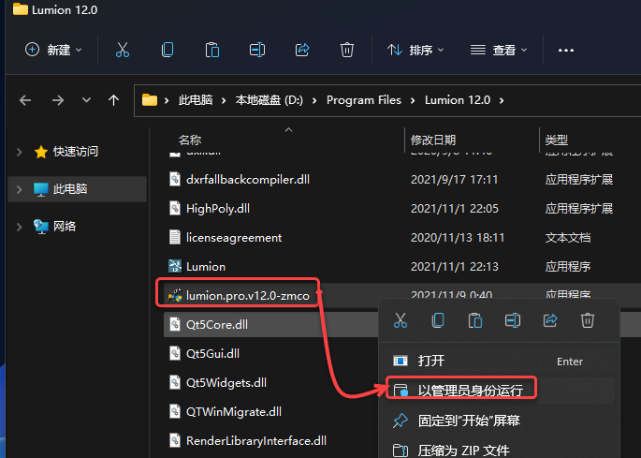Open the three-dot See more toolbar menu
The width and height of the screenshot is (641, 458).
point(566,51)
